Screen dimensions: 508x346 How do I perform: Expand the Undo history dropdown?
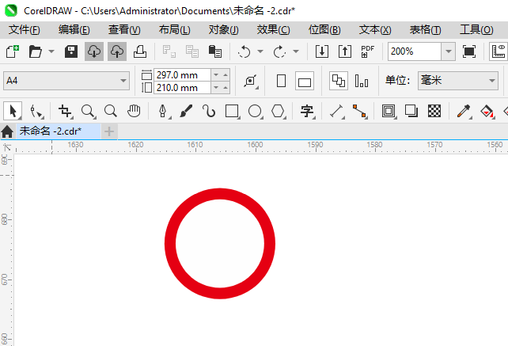click(260, 51)
